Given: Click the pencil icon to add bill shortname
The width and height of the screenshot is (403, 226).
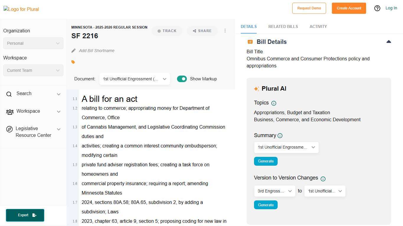Looking at the screenshot, I should pos(73,51).
